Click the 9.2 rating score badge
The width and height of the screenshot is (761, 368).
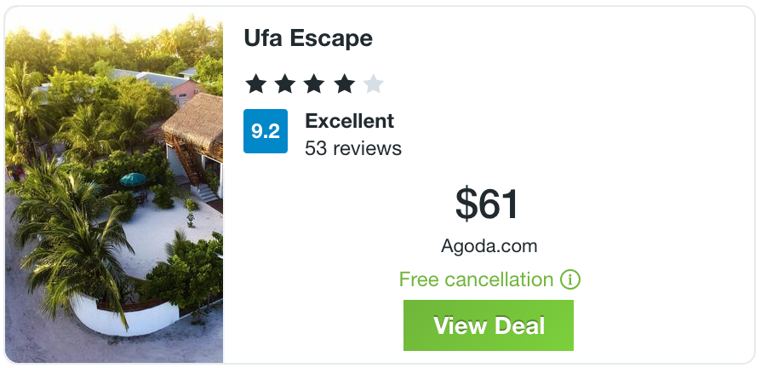266,131
